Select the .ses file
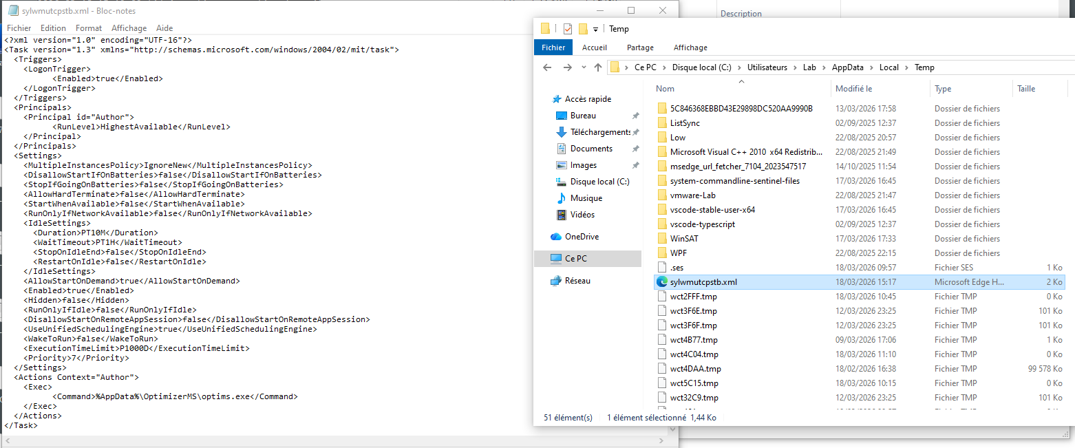The height and width of the screenshot is (448, 1075). click(x=677, y=268)
